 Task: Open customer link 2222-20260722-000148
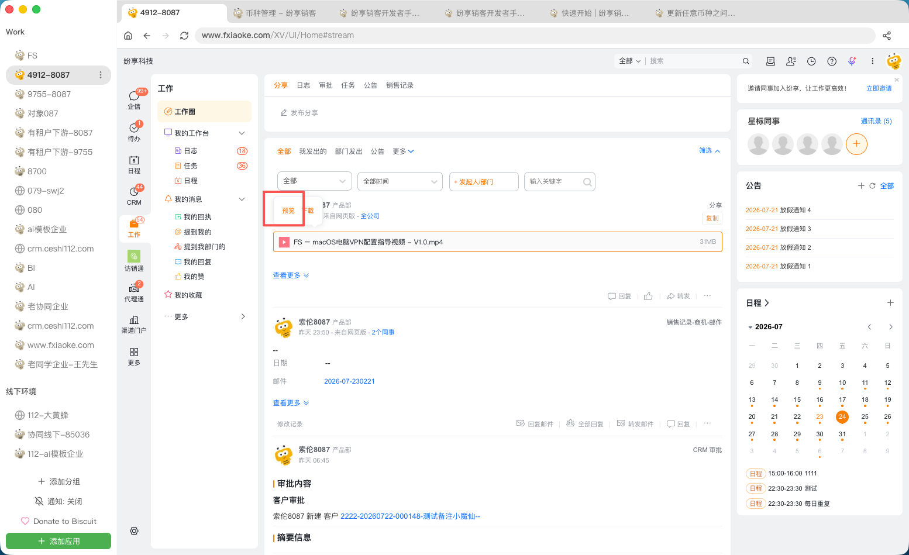click(410, 516)
